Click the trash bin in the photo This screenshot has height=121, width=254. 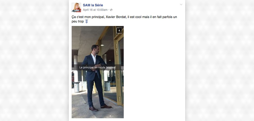[x=76, y=87]
